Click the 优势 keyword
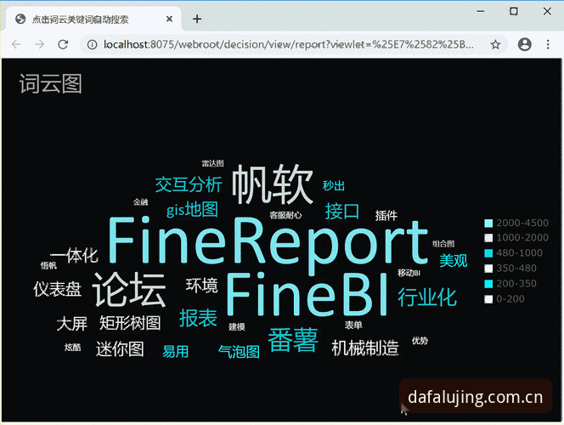Screen dimensions: 564x425 (420, 341)
